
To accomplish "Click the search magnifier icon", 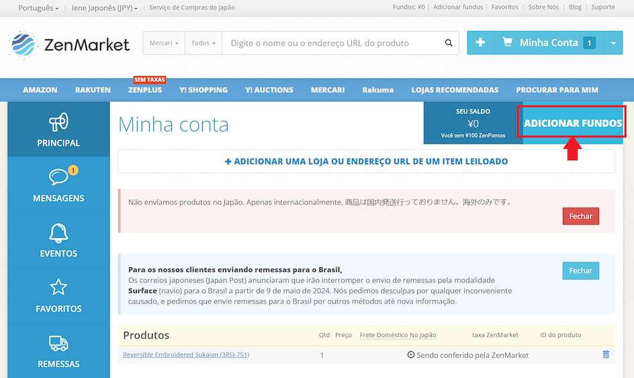I will click(449, 43).
